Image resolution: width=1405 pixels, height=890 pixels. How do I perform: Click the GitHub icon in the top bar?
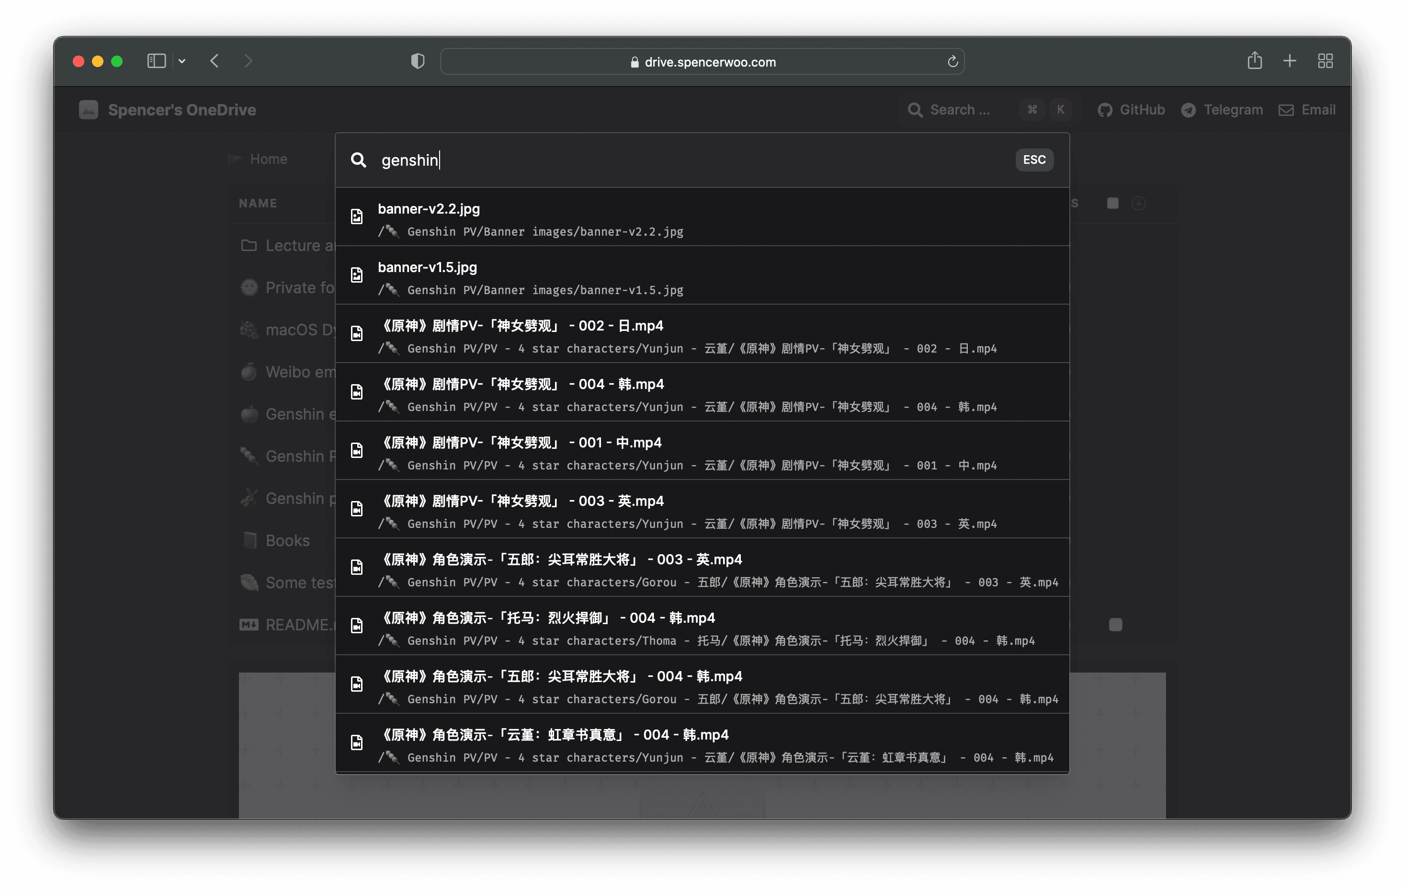pos(1106,110)
